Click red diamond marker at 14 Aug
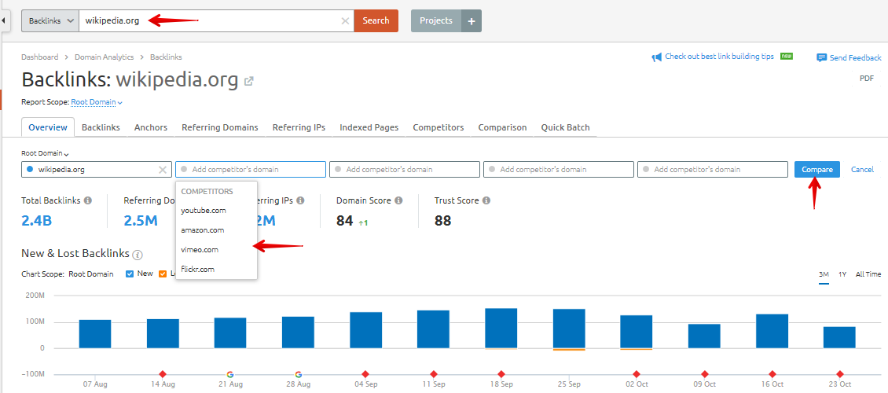888x393 pixels. click(163, 374)
